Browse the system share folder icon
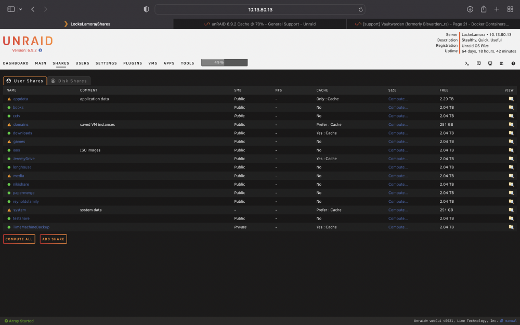Image resolution: width=520 pixels, height=325 pixels. coord(511,210)
